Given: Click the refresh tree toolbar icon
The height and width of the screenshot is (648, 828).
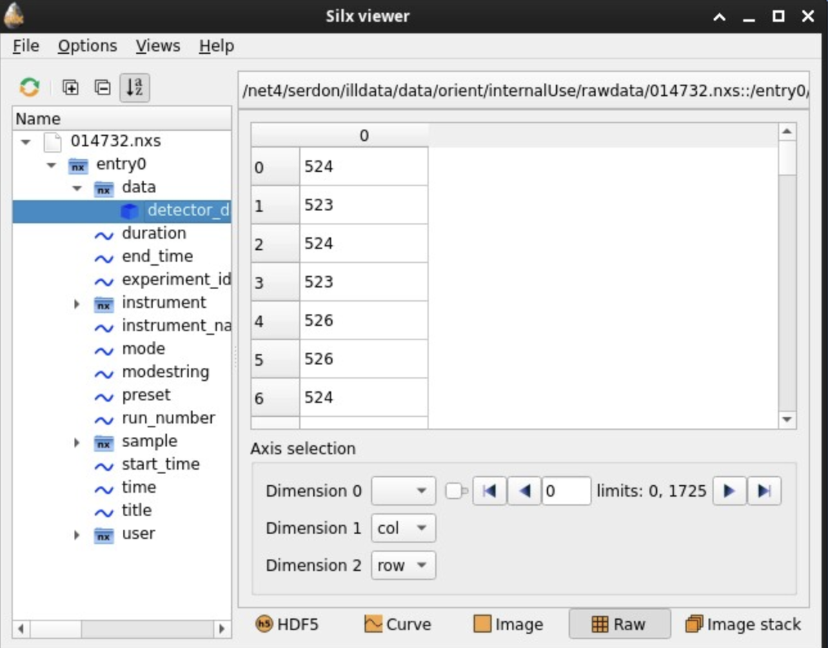Looking at the screenshot, I should point(29,88).
